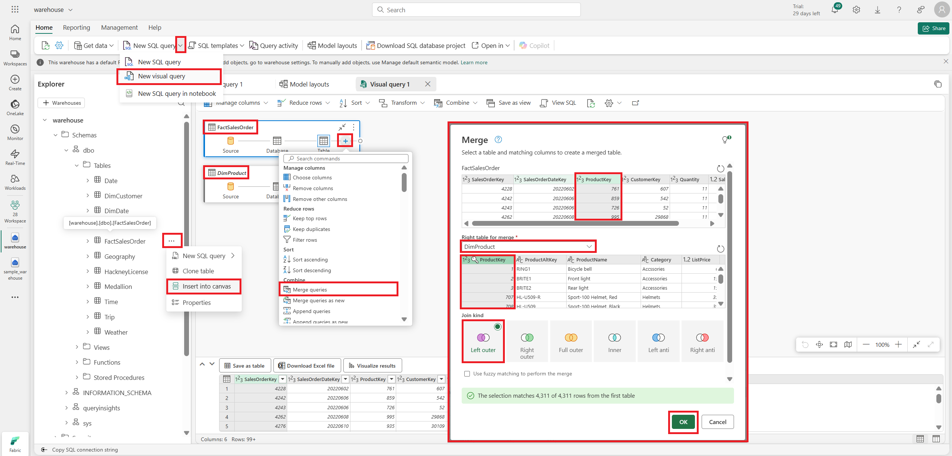Click the Learn more link
The width and height of the screenshot is (952, 456).
474,62
